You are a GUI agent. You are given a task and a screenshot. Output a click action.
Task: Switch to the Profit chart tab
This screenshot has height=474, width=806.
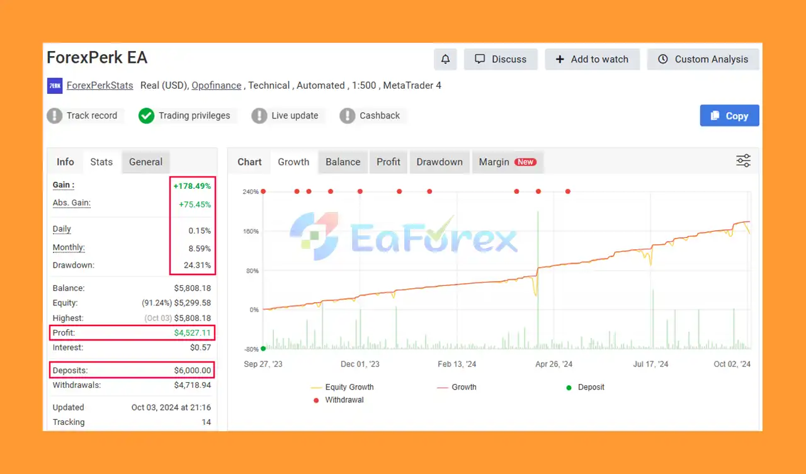pos(389,162)
